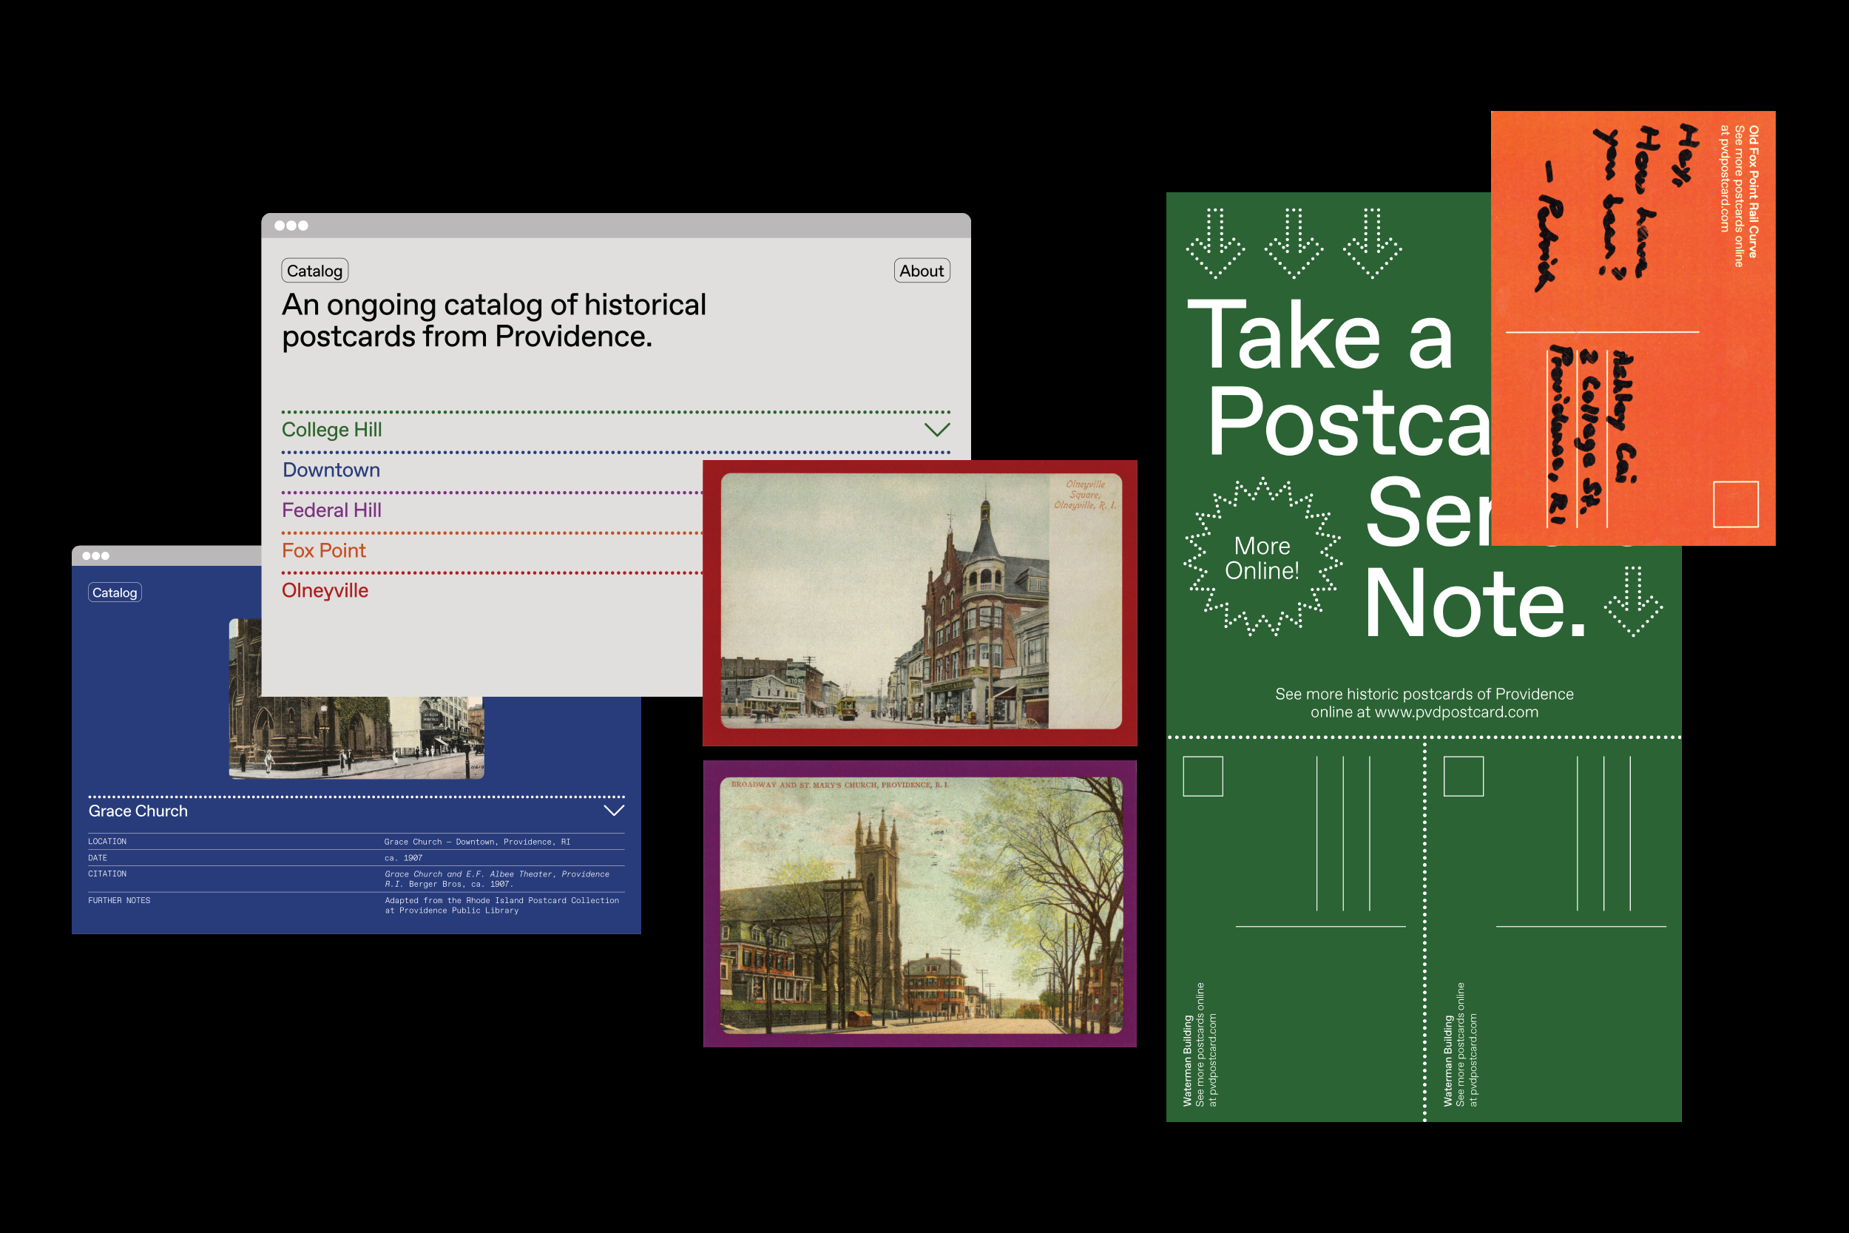Click stamp square on left green postcard back
The image size is (1849, 1233).
tap(1203, 776)
